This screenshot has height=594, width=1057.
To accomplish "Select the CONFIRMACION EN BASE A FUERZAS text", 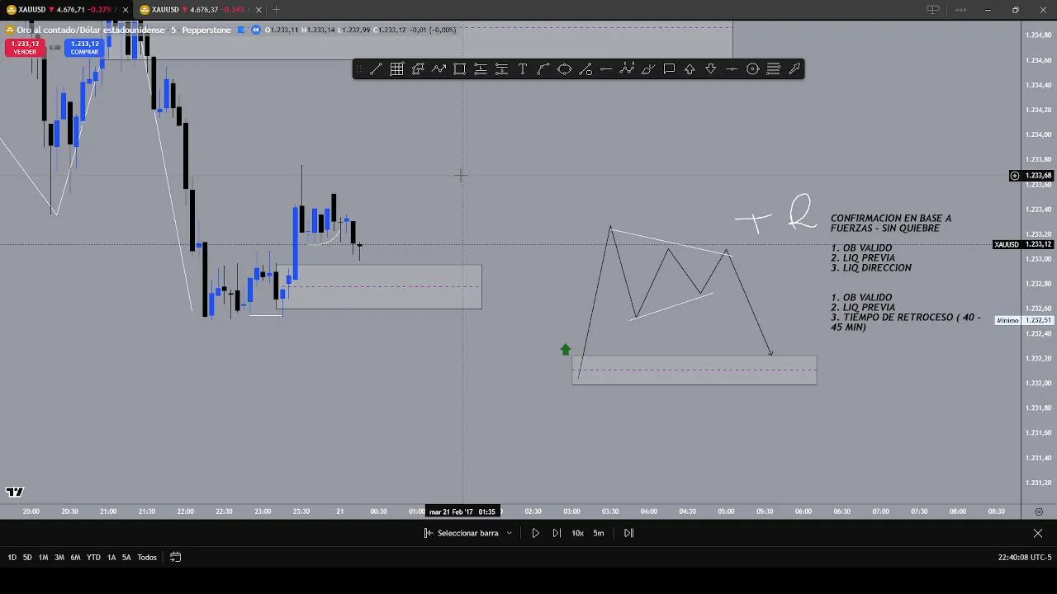I will tap(890, 224).
